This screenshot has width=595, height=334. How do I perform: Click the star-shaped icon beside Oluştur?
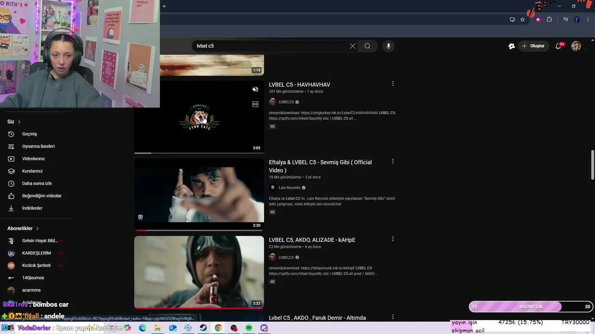coord(511,46)
